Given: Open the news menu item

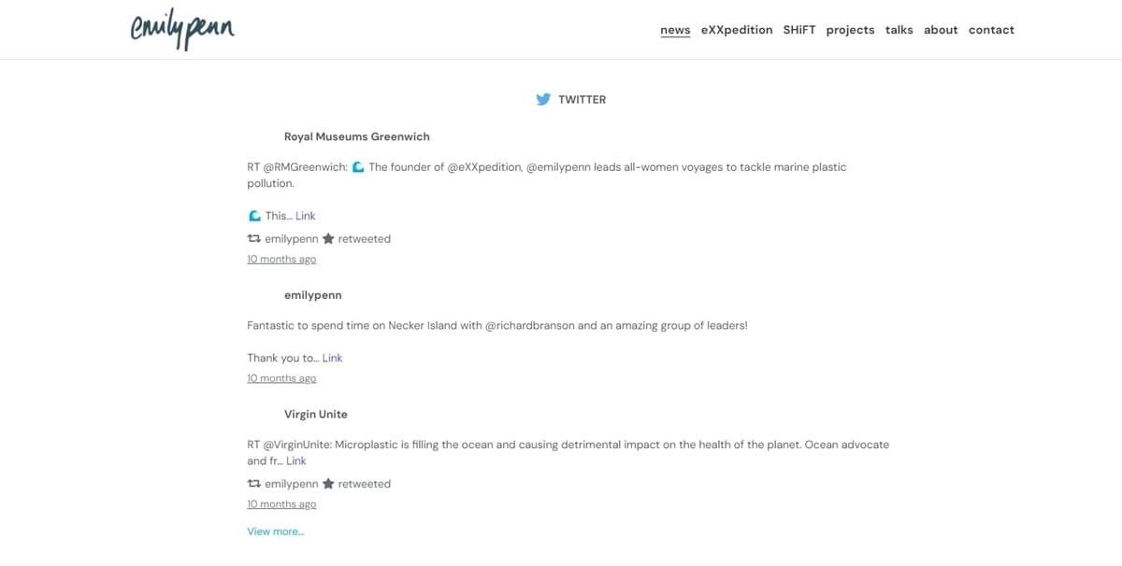Looking at the screenshot, I should pyautogui.click(x=675, y=30).
